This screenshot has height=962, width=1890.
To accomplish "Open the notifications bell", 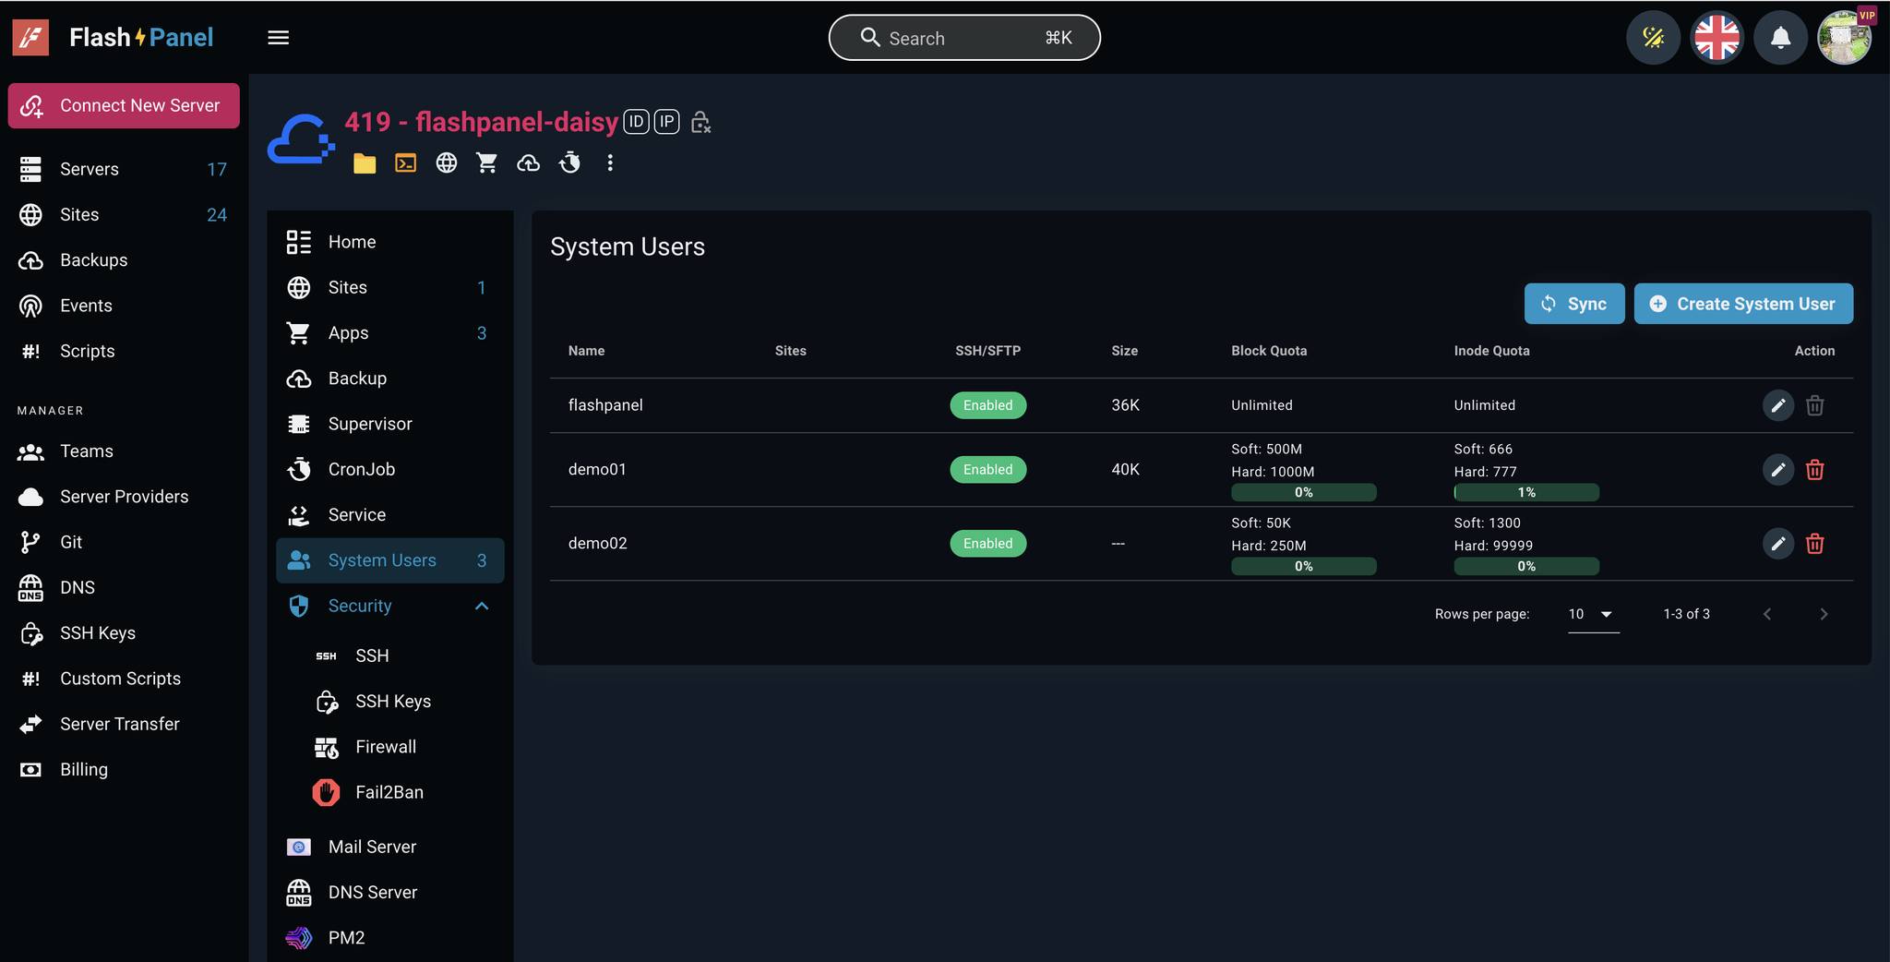I will [x=1780, y=38].
